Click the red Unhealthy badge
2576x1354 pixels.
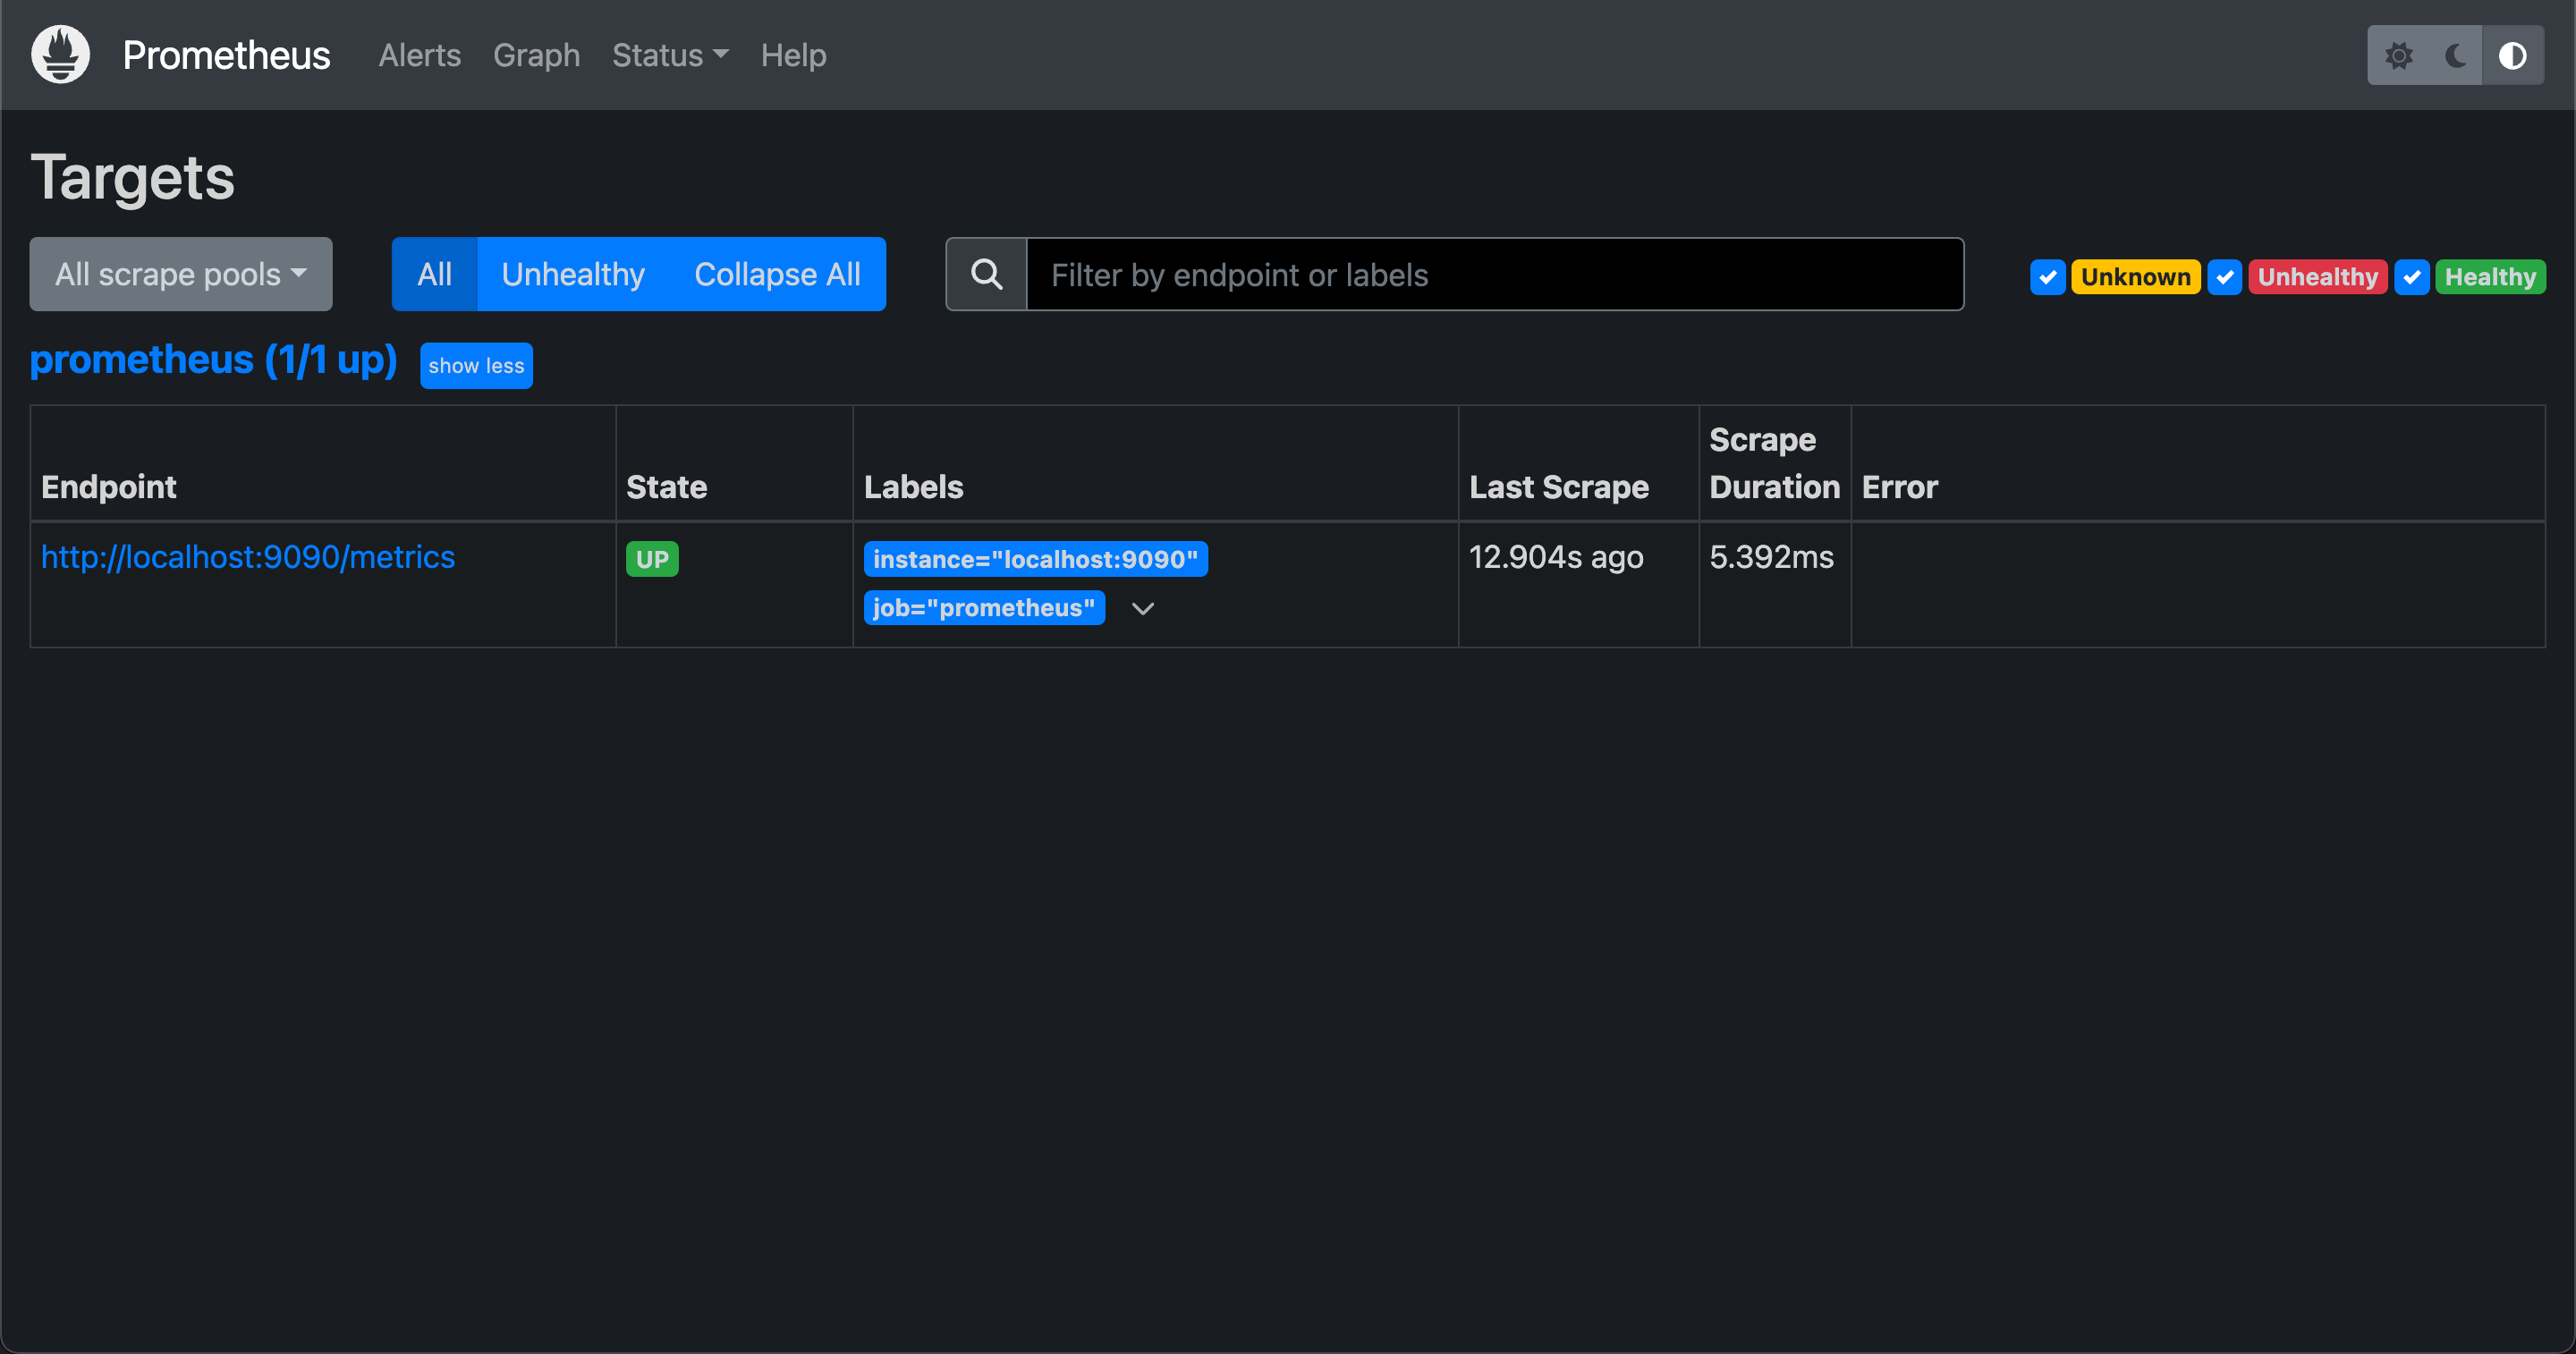pyautogui.click(x=2317, y=277)
